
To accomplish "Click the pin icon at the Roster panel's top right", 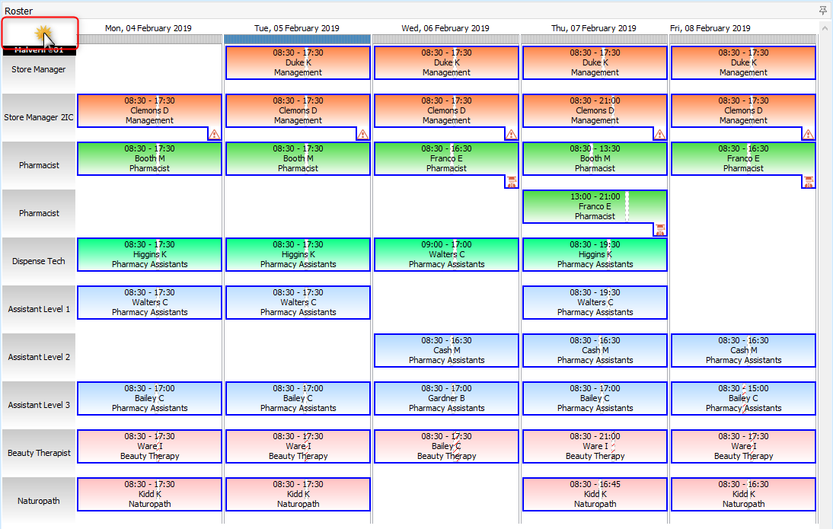I will tap(823, 10).
